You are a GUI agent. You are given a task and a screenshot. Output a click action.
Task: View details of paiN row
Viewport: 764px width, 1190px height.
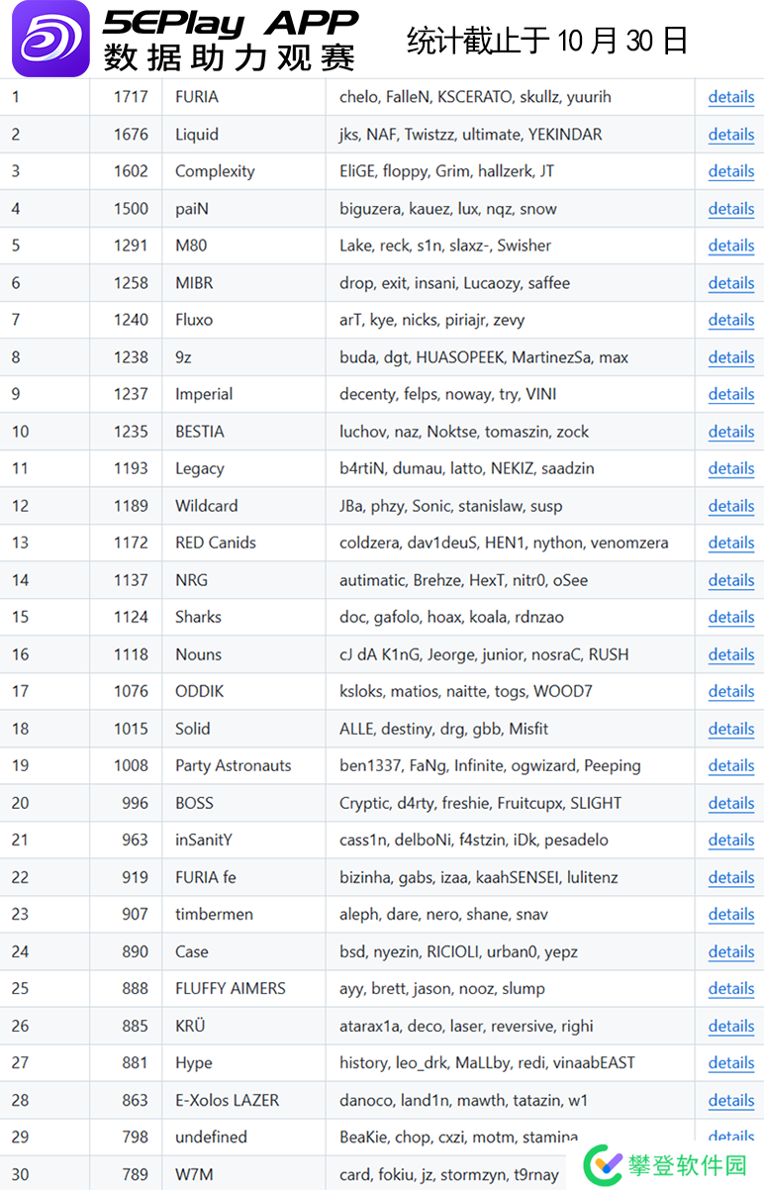730,209
